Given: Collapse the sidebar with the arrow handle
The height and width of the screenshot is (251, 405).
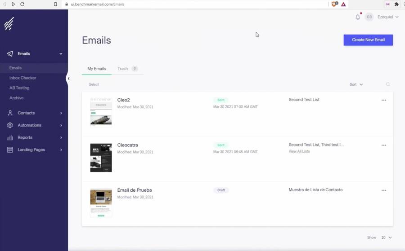Looking at the screenshot, I should 68,78.
